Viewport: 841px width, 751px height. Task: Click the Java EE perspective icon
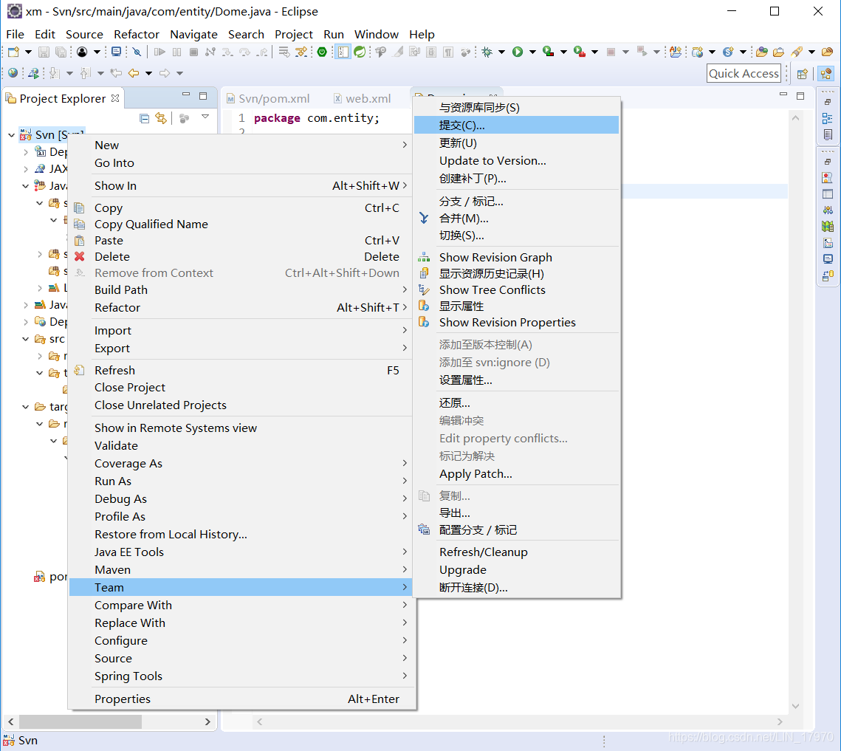pos(826,74)
